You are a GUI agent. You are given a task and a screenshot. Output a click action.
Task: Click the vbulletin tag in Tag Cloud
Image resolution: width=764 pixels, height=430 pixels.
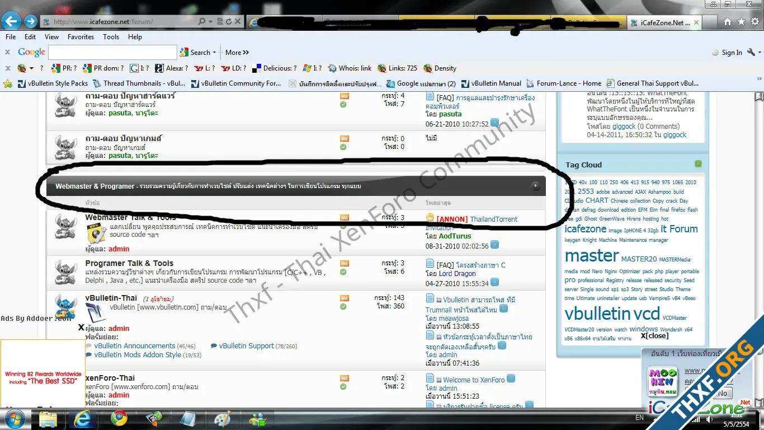tap(597, 314)
